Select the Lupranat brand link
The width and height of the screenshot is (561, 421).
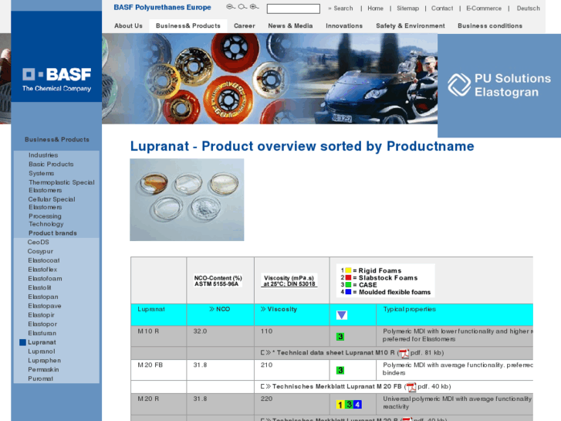pos(42,342)
